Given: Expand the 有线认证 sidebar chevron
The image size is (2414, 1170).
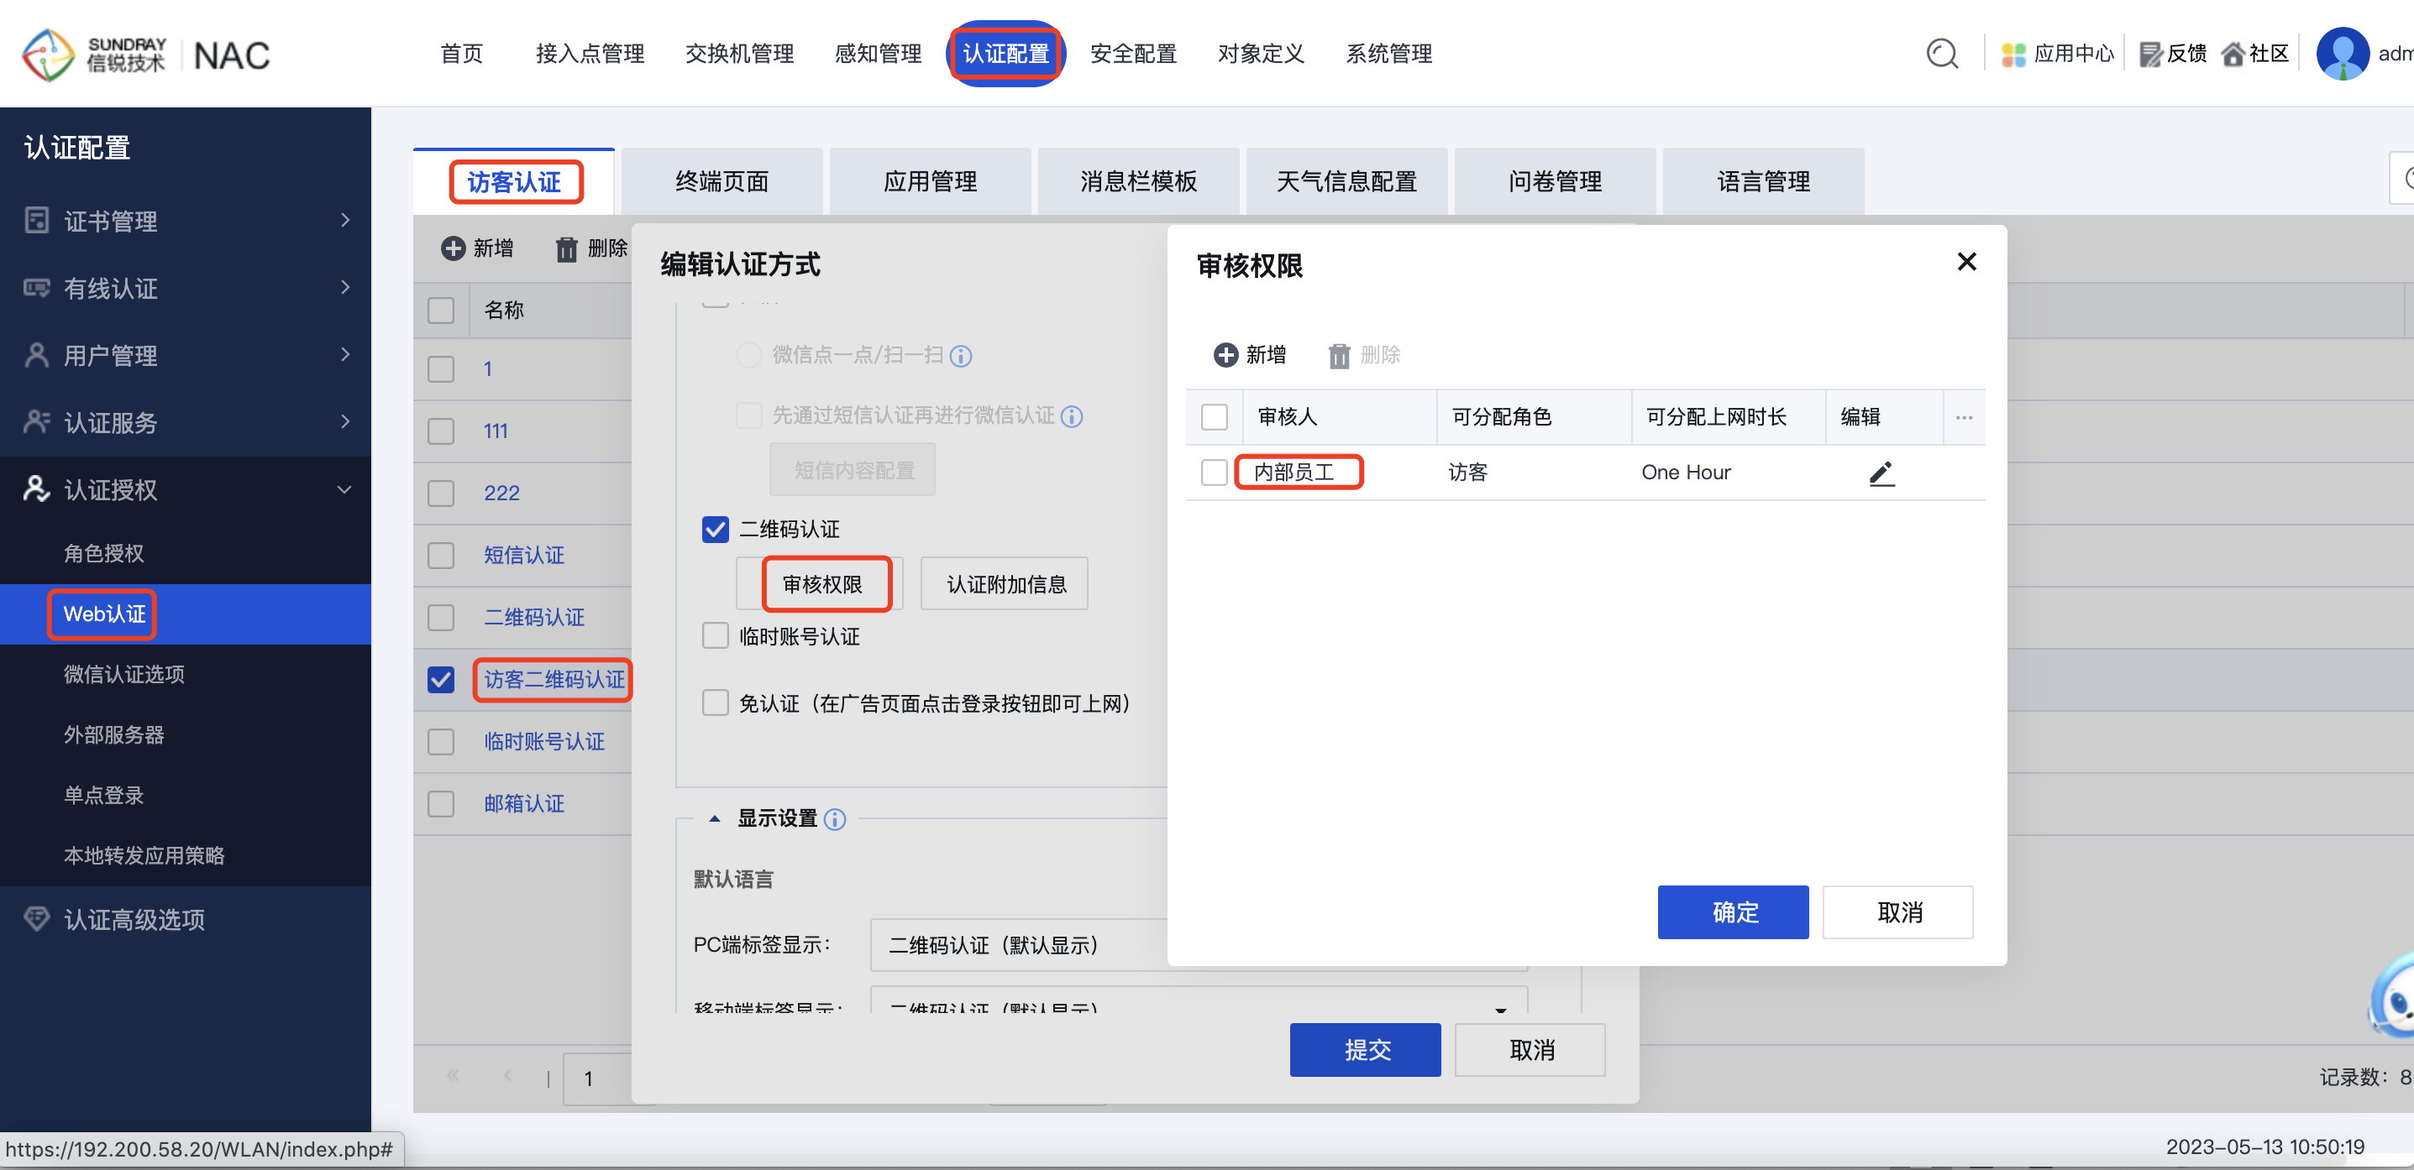Looking at the screenshot, I should pyautogui.click(x=345, y=288).
